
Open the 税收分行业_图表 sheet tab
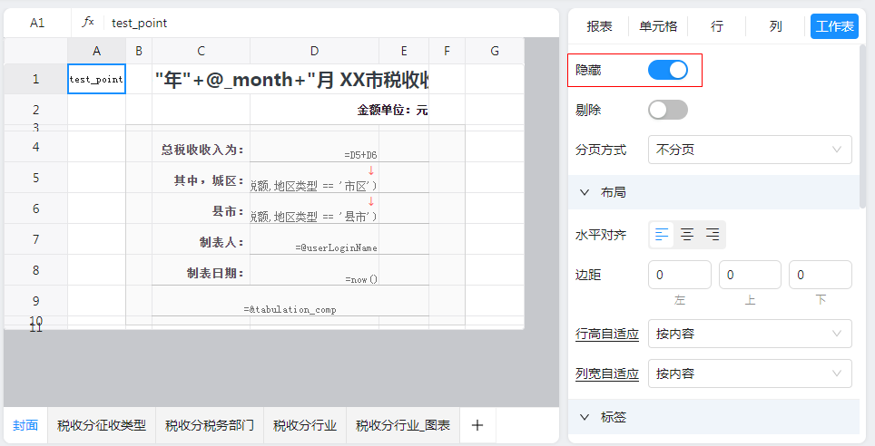pyautogui.click(x=402, y=424)
